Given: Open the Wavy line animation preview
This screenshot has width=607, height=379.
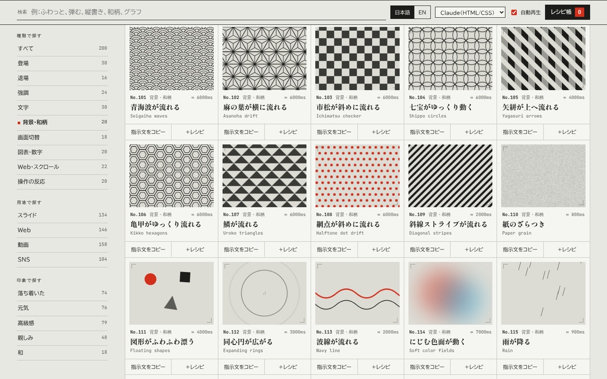Looking at the screenshot, I should [x=357, y=293].
